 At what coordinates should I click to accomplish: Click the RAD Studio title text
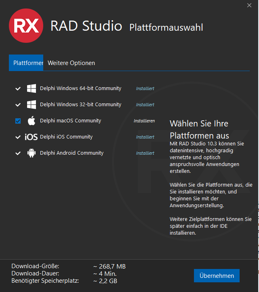click(86, 26)
